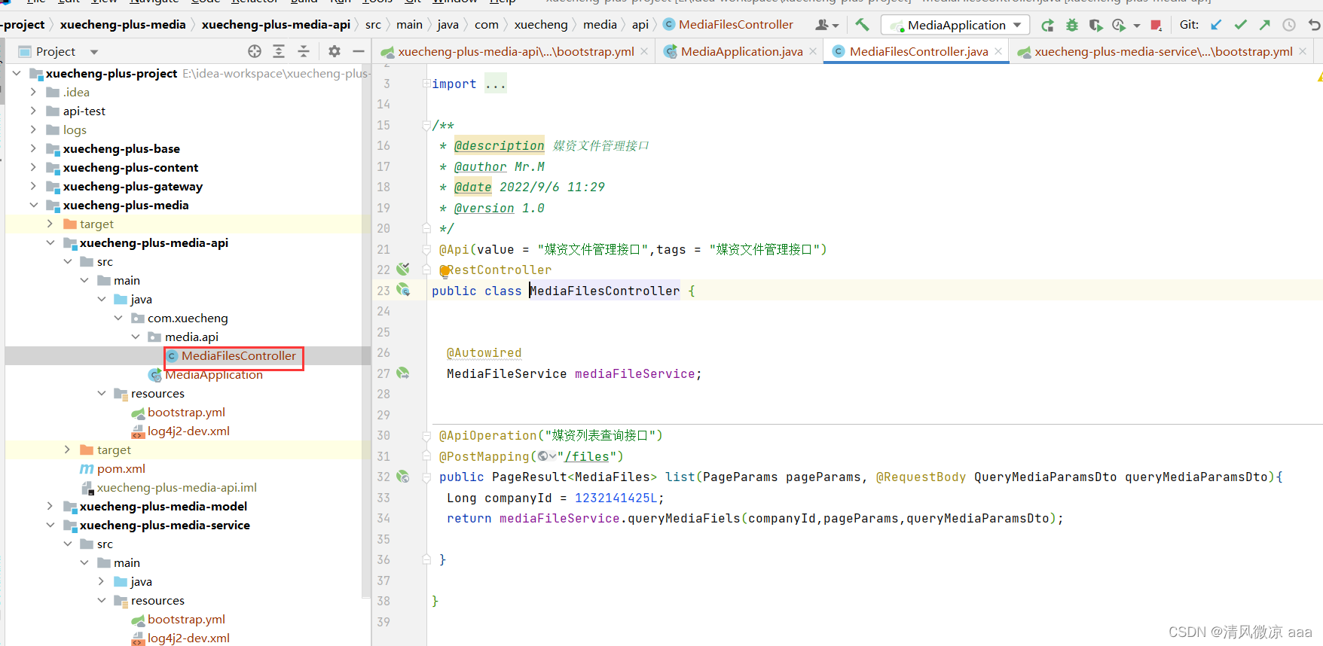Click xuecheng-plus-media in the breadcrumb
This screenshot has height=646, width=1323.
coord(123,25)
